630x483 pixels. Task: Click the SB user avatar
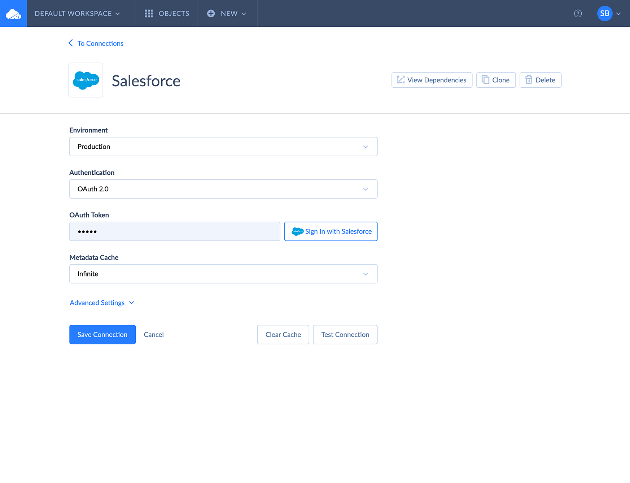point(604,14)
